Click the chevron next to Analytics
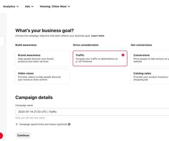 (18, 6)
